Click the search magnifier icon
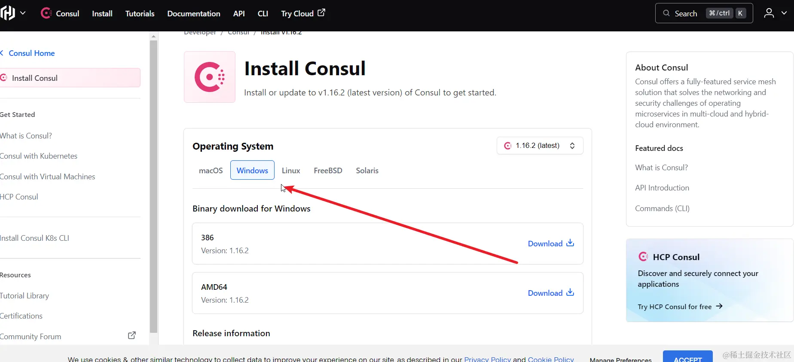 click(x=666, y=13)
